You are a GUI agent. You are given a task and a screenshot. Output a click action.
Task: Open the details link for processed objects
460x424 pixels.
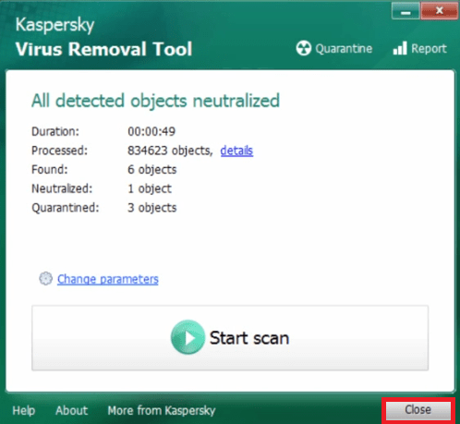(x=236, y=151)
